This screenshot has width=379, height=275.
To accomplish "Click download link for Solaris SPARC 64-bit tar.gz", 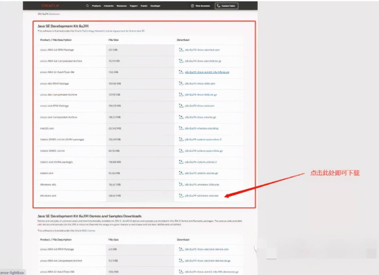I will tap(204, 151).
